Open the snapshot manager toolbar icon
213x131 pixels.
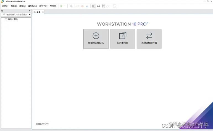tap(87, 6)
